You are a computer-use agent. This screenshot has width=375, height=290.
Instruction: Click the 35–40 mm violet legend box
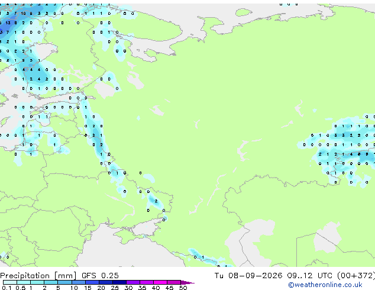[x=147, y=282]
